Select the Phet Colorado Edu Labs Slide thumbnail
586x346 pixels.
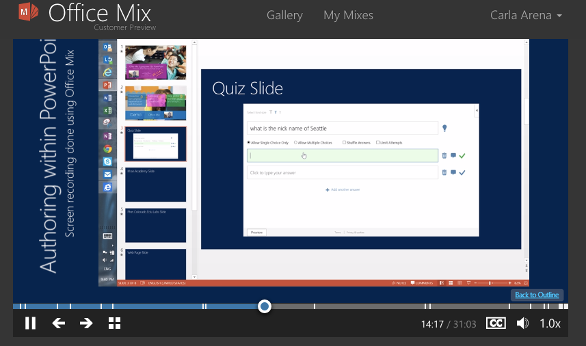tap(155, 226)
